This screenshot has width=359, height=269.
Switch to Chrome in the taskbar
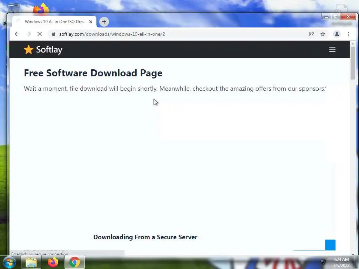pos(75,262)
